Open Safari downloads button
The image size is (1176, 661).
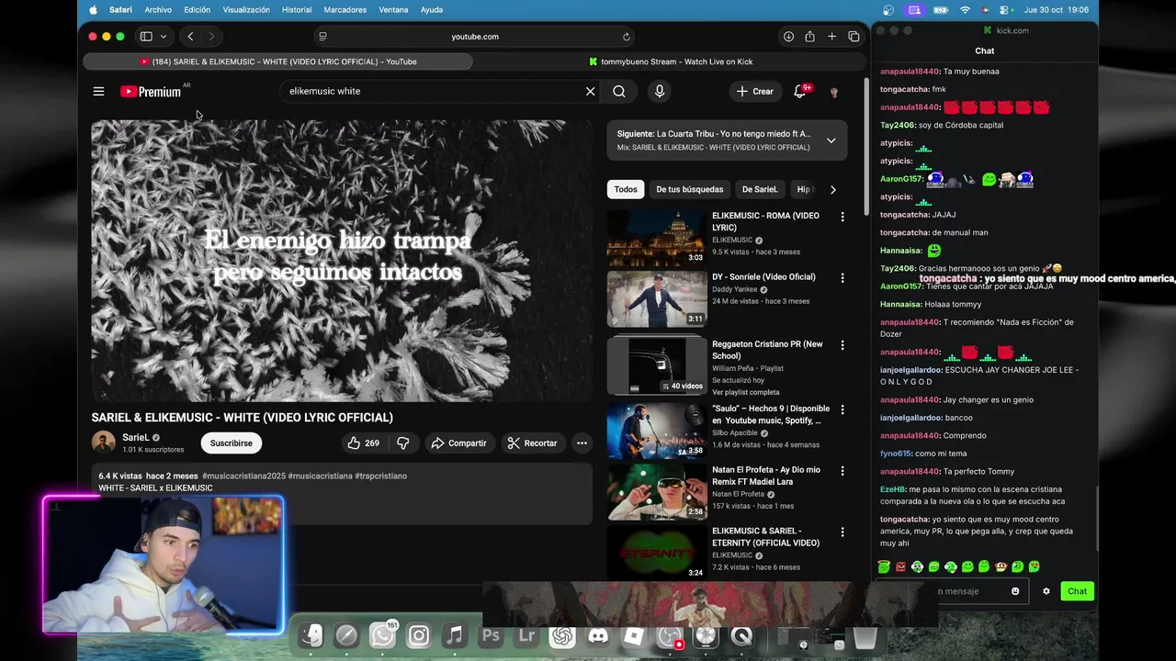788,37
